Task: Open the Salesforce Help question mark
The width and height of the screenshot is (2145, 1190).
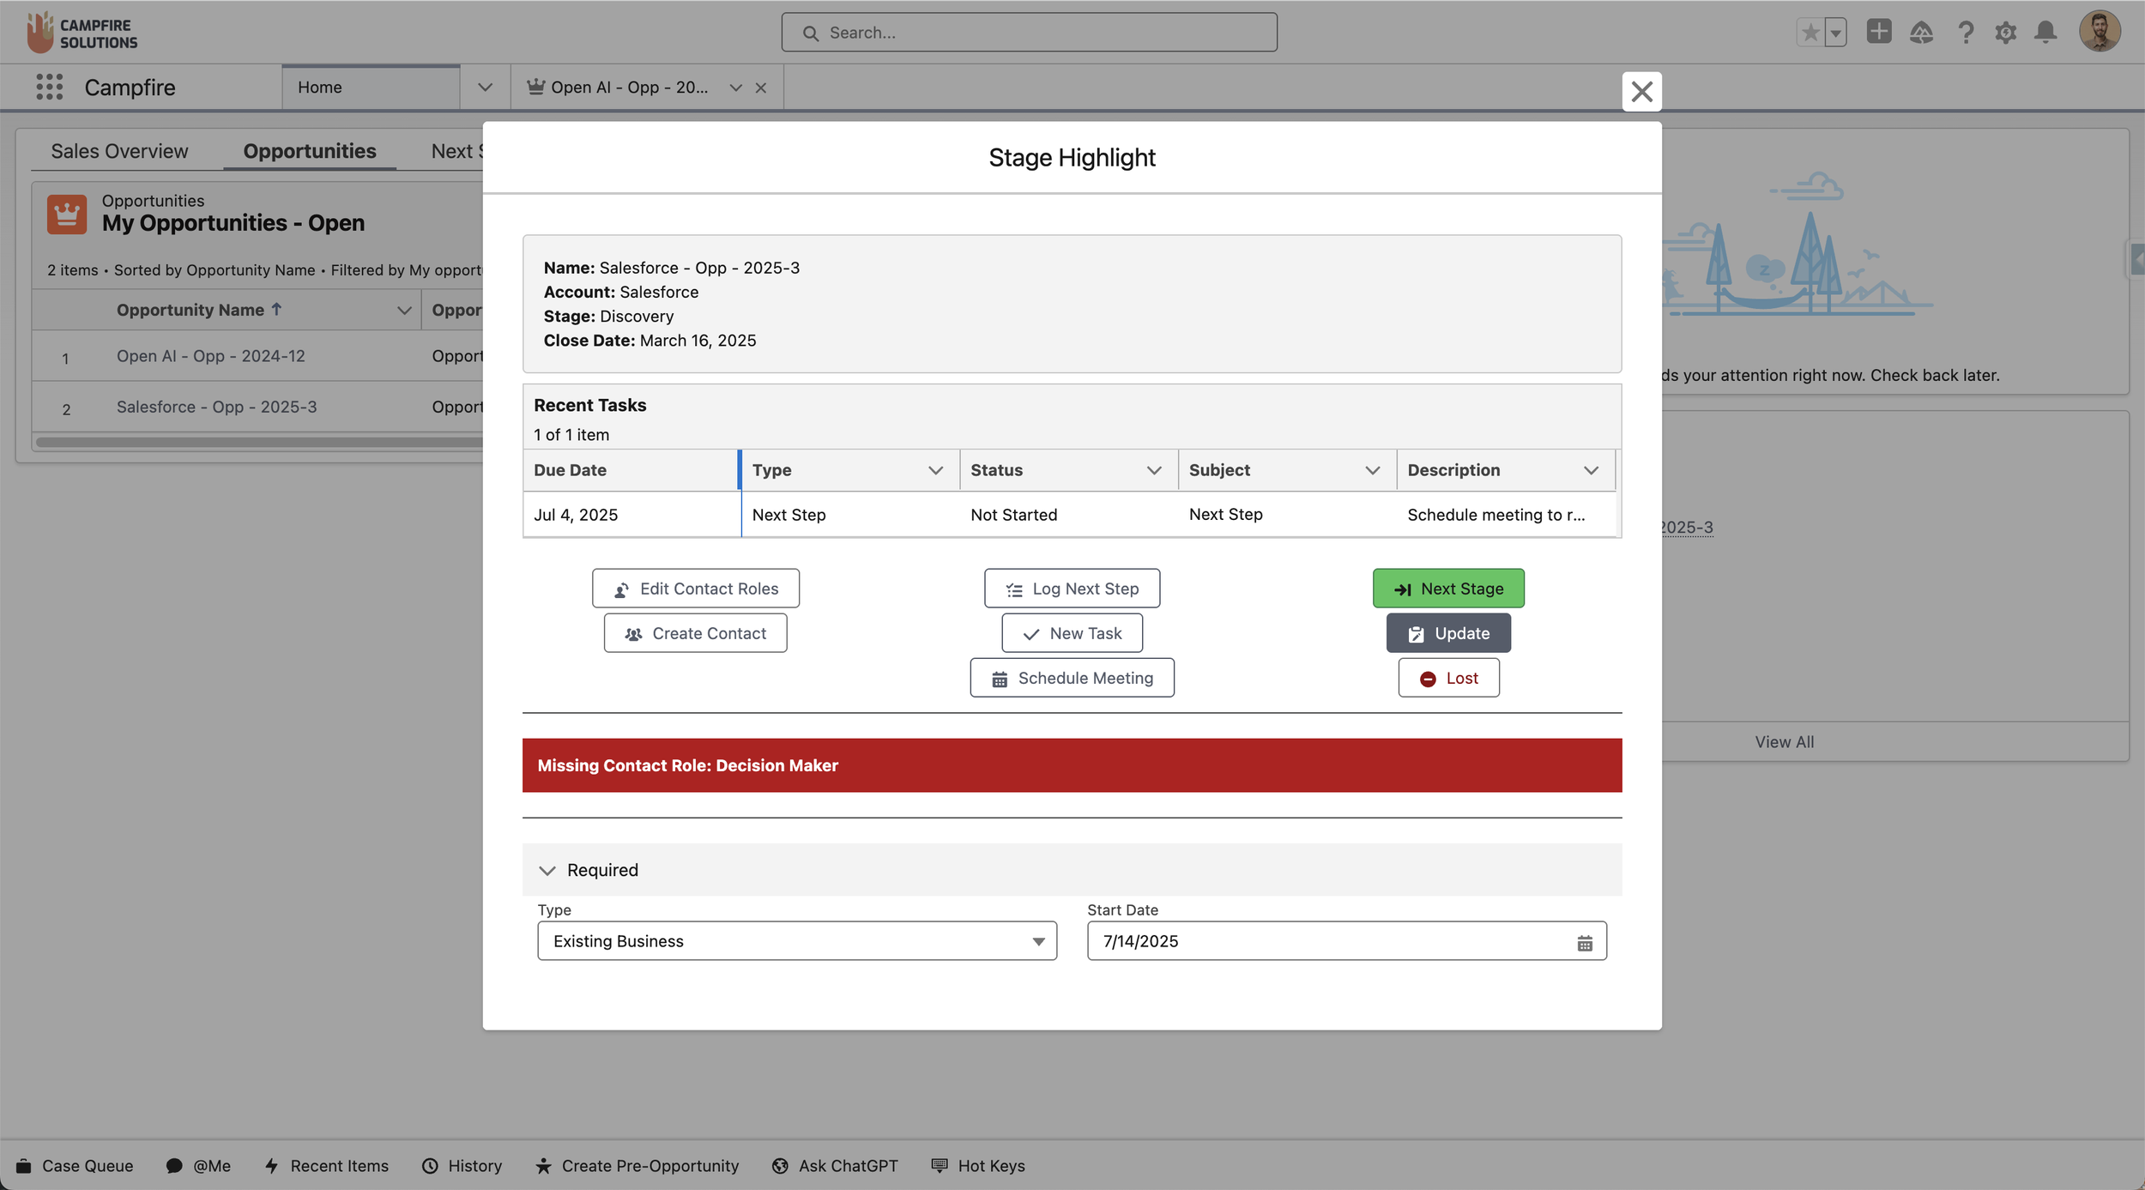Action: pyautogui.click(x=1965, y=33)
